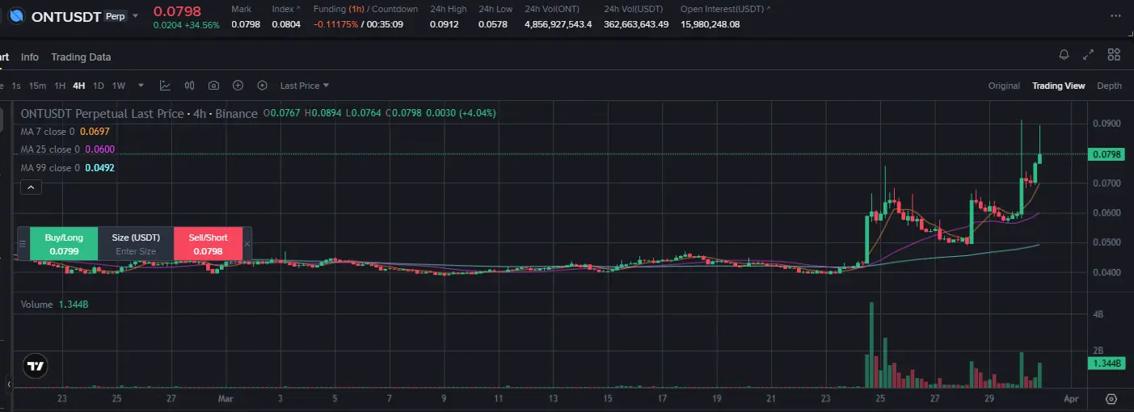Click the 0.0804 index value
Screen dimensions: 1134x412
click(x=286, y=24)
